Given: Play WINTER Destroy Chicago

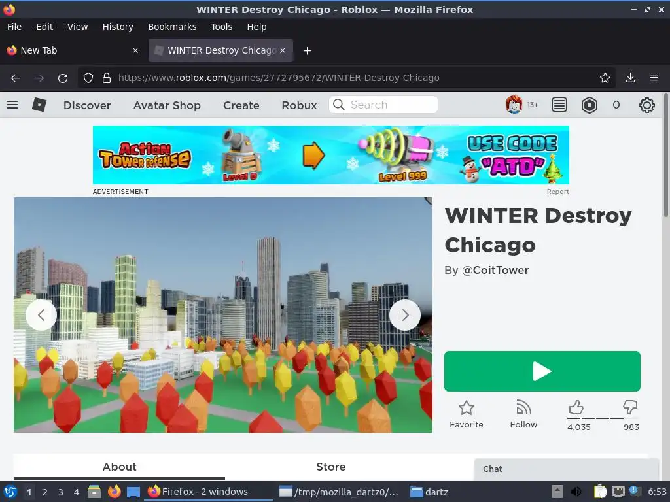Looking at the screenshot, I should (x=542, y=371).
